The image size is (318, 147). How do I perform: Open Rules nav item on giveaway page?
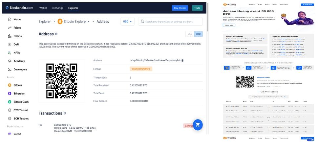pos(260,5)
